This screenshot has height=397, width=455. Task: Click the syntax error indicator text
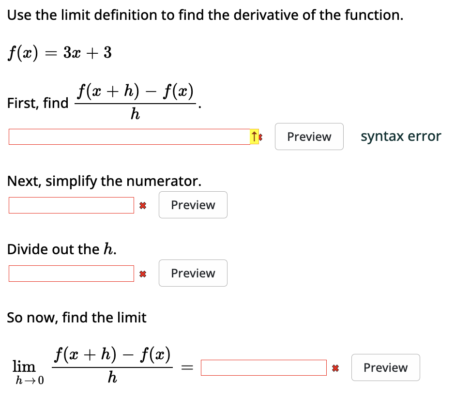pyautogui.click(x=400, y=137)
